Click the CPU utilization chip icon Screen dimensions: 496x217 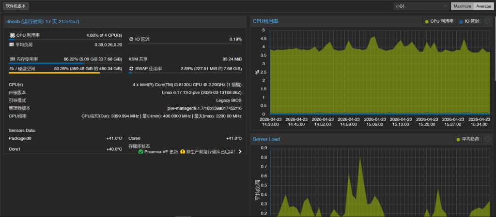tap(12, 35)
